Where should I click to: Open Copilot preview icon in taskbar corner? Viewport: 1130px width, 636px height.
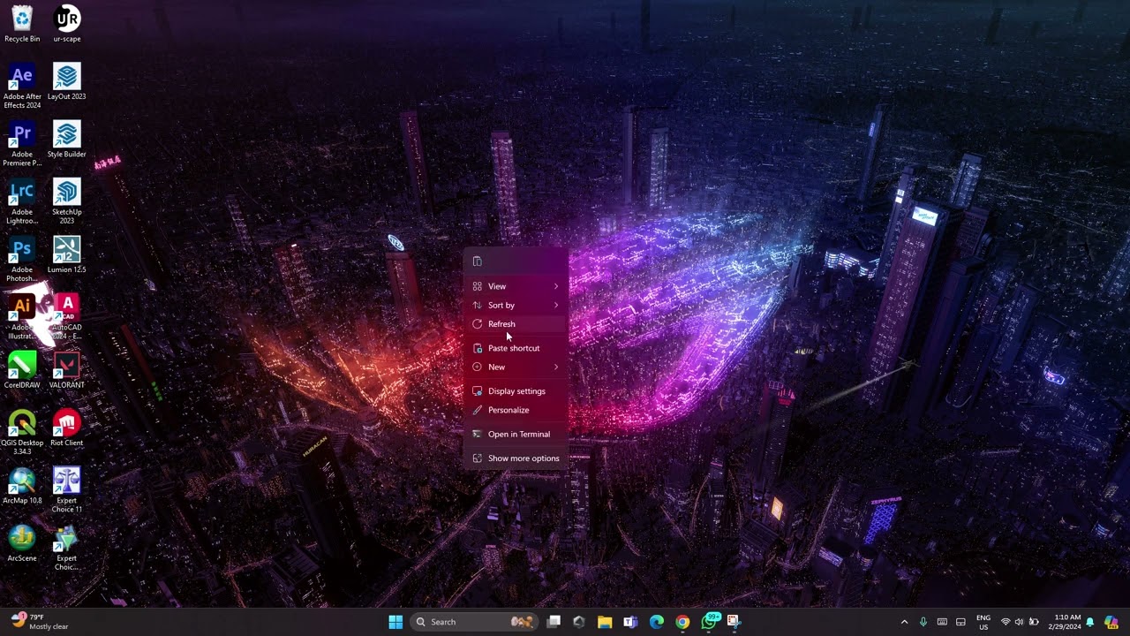click(1111, 622)
